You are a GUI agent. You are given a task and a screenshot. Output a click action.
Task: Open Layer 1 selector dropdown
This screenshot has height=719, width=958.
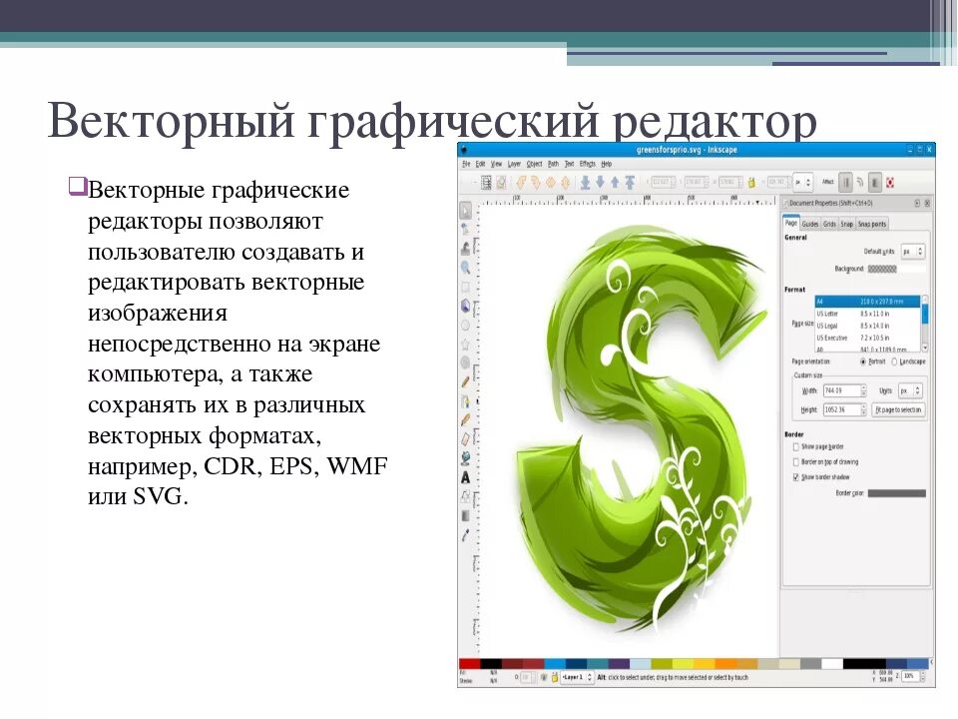click(578, 677)
